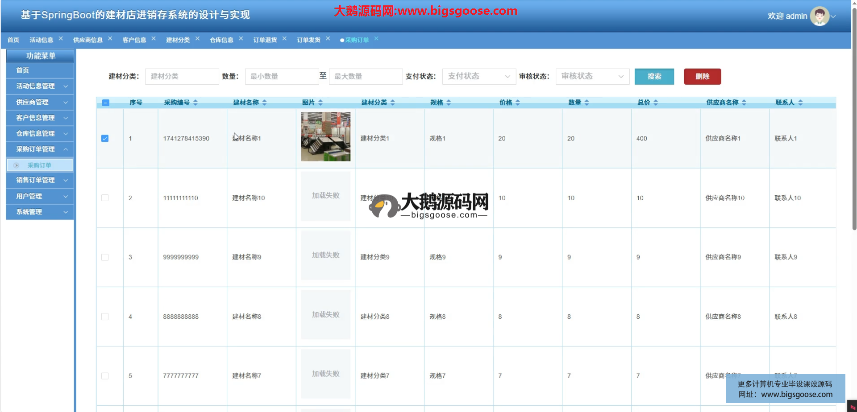Open the product image thumbnail in row 1

[325, 136]
